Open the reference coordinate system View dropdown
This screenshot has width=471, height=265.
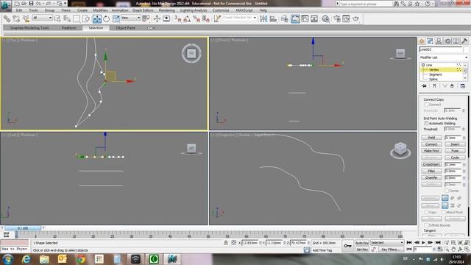tap(130, 18)
